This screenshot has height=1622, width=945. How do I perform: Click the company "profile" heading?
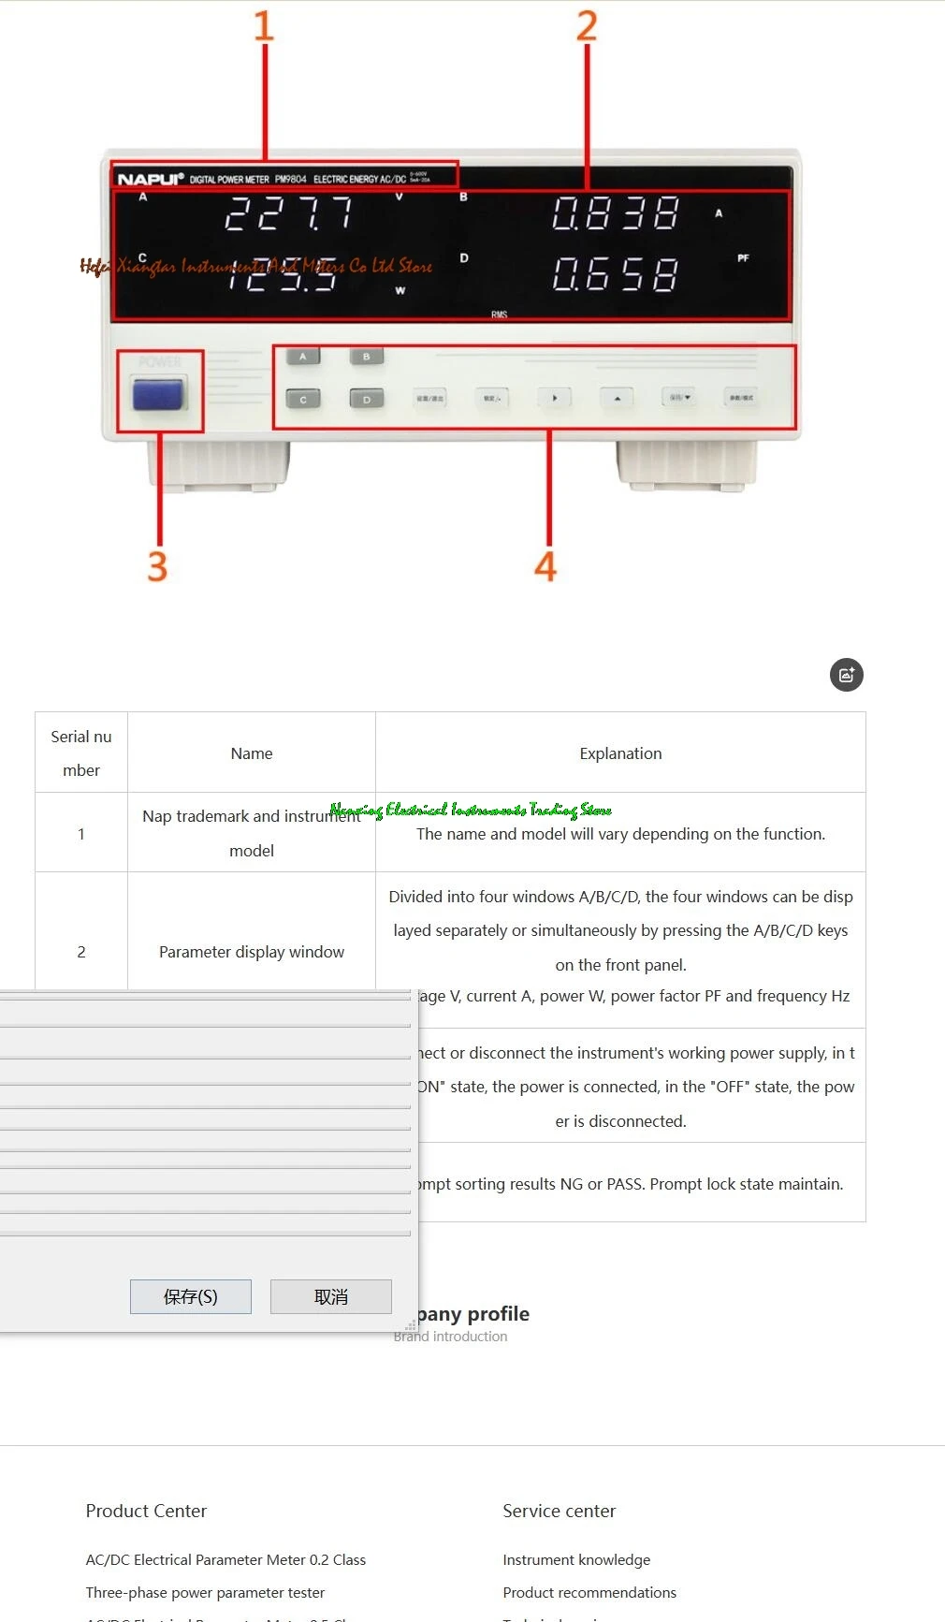point(498,1314)
